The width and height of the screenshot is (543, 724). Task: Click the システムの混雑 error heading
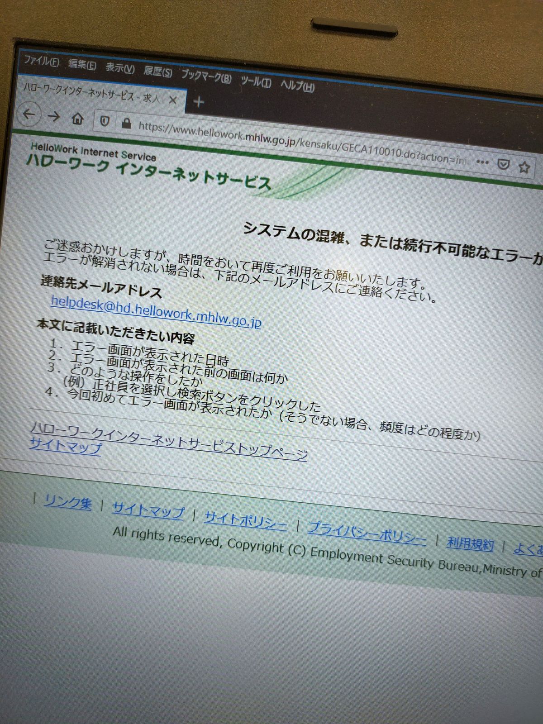(x=393, y=243)
